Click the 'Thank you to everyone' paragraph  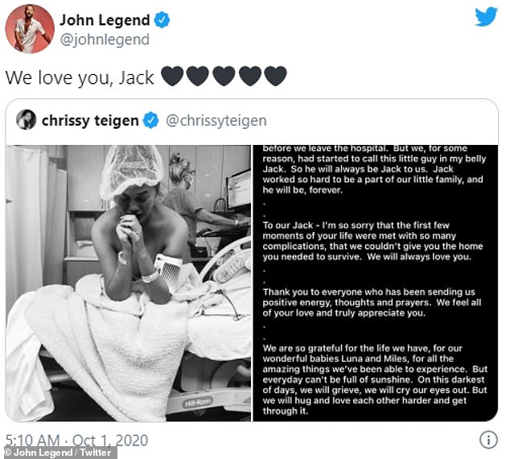point(372,303)
